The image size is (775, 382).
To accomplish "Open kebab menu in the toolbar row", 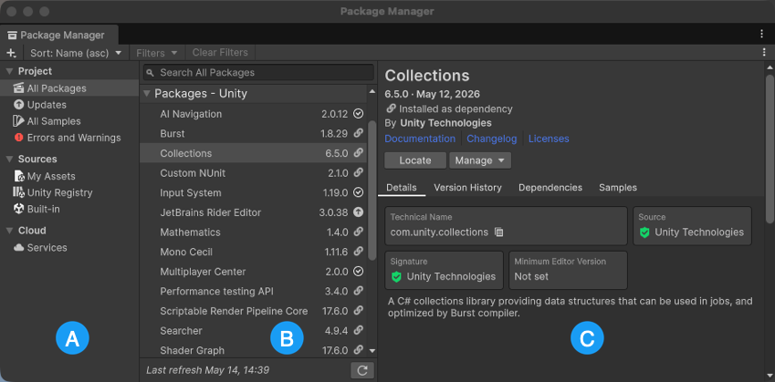I will (x=765, y=52).
